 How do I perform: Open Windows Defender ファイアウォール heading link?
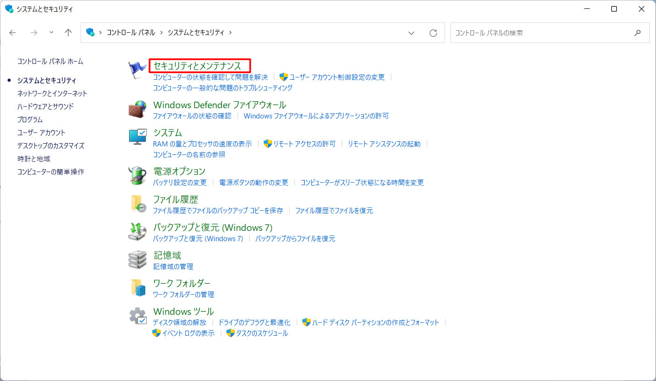pos(219,105)
